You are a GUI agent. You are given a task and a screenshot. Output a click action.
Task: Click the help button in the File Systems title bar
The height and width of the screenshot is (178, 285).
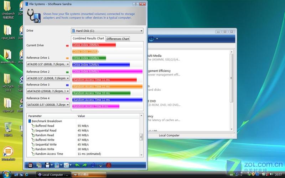(x=136, y=4)
